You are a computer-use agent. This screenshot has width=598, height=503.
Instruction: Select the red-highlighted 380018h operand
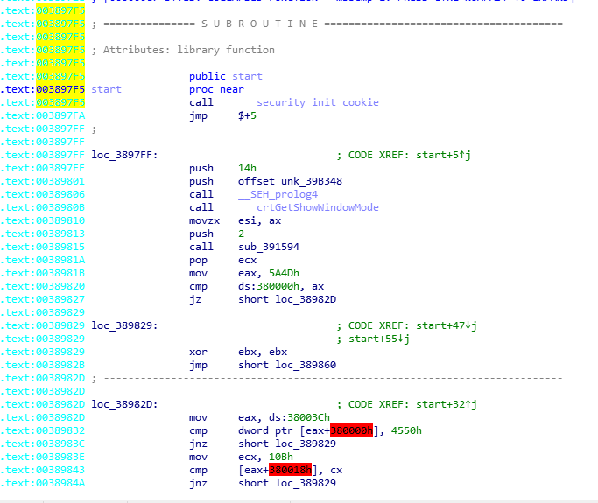[290, 470]
